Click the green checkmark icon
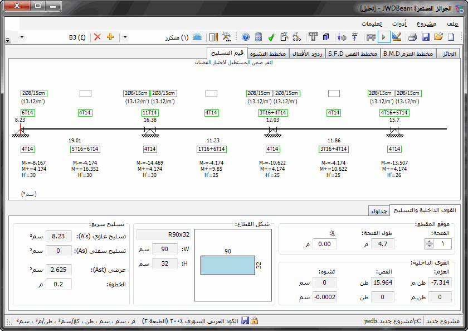468x331 pixels. 271,37
